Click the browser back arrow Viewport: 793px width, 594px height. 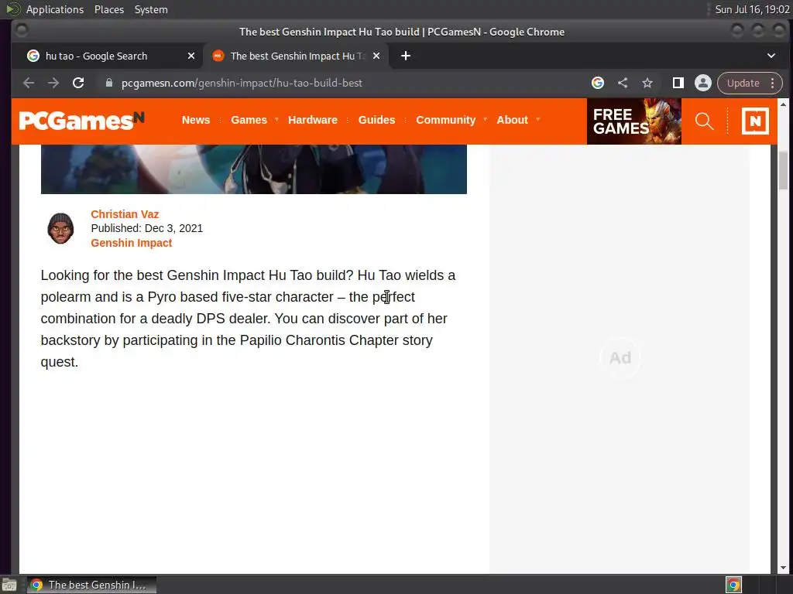pyautogui.click(x=29, y=83)
